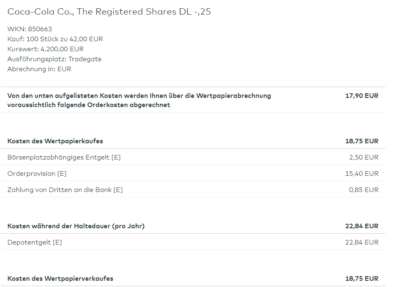The width and height of the screenshot is (395, 287).
Task: Click the Depotentgelt [E] row
Action: [x=35, y=242]
